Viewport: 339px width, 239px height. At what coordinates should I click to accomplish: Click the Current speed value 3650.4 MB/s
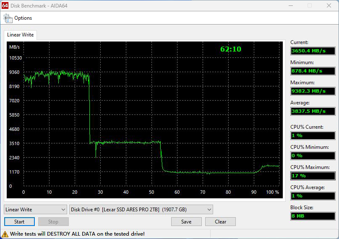coord(313,51)
